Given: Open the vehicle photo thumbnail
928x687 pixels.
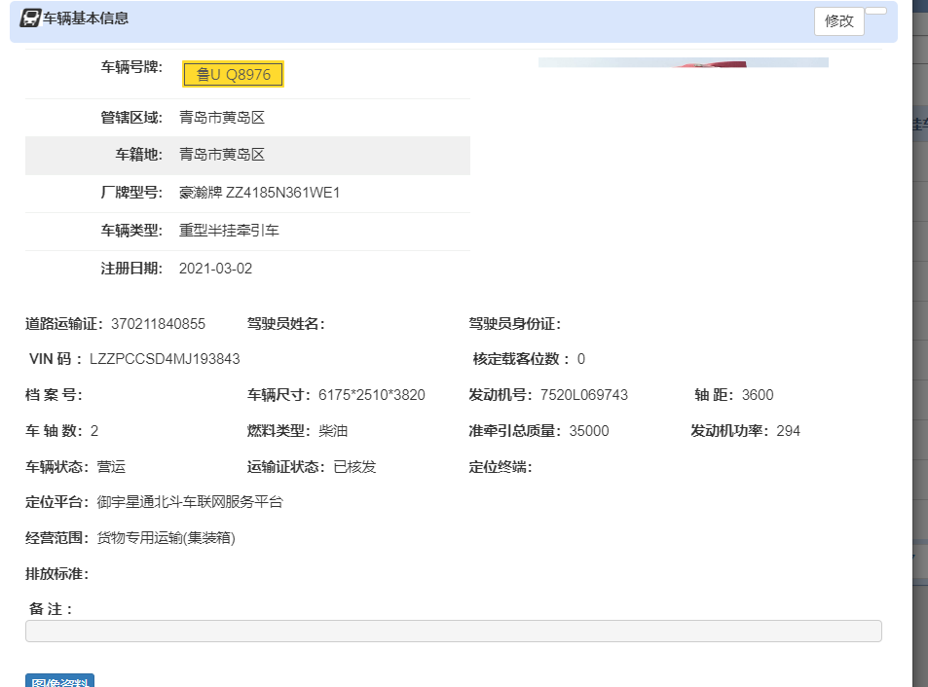Looking at the screenshot, I should coord(683,62).
